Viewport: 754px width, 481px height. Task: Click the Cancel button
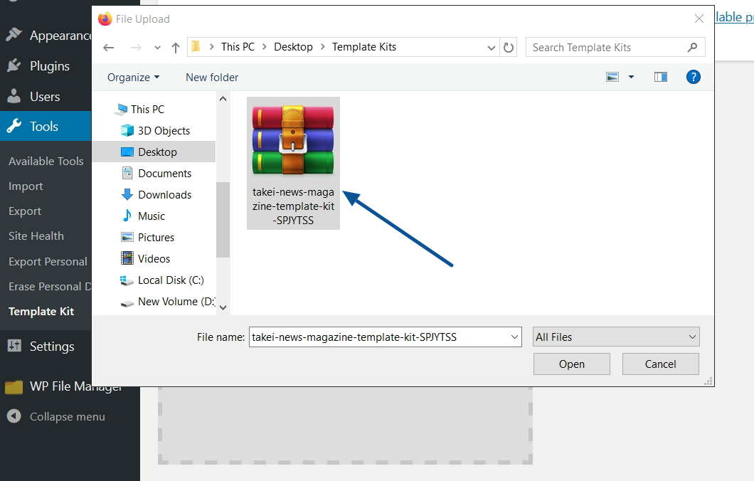(660, 364)
